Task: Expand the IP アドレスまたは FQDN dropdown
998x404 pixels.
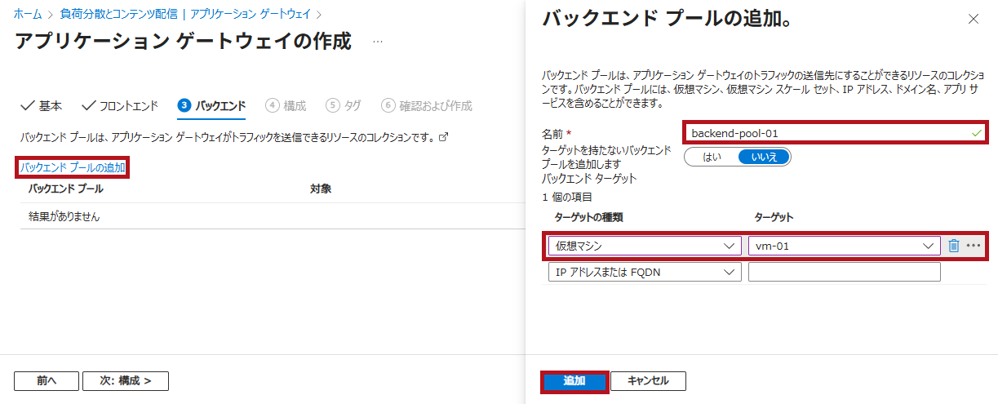Action: (x=645, y=273)
